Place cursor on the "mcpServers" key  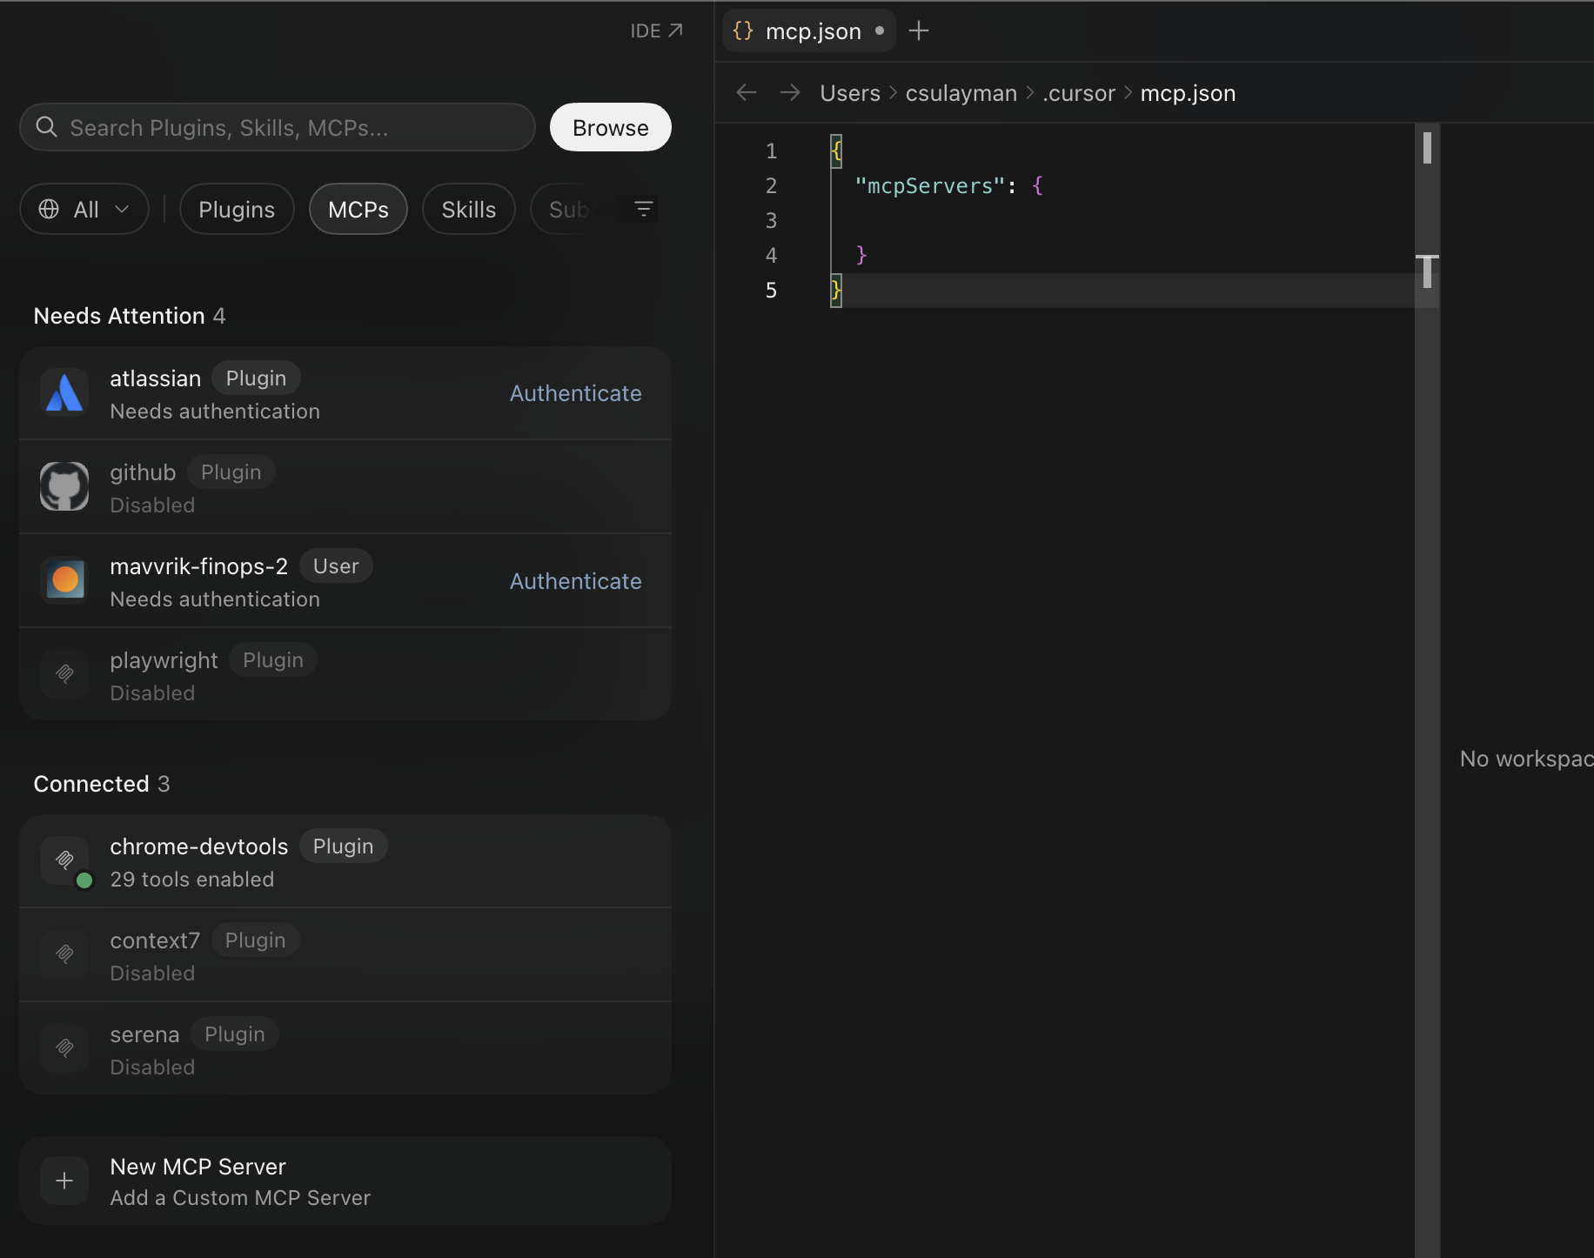930,186
